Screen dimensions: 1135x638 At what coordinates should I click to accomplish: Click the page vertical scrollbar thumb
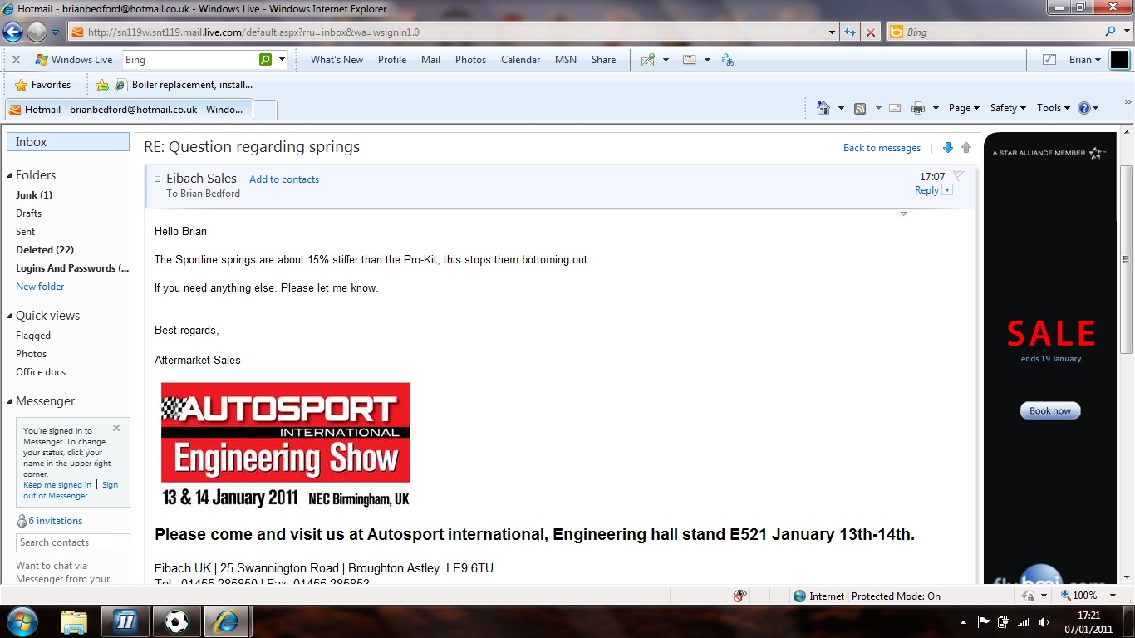click(1127, 258)
